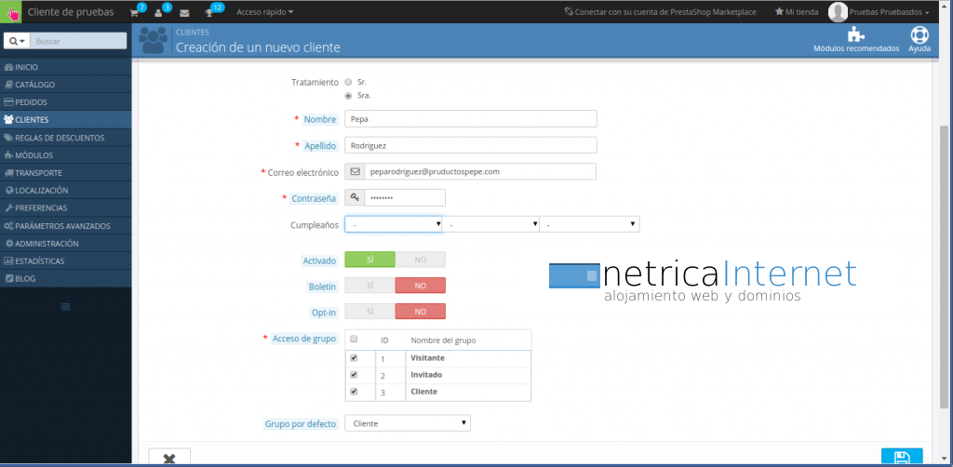Click the trophy notifications icon

(210, 13)
